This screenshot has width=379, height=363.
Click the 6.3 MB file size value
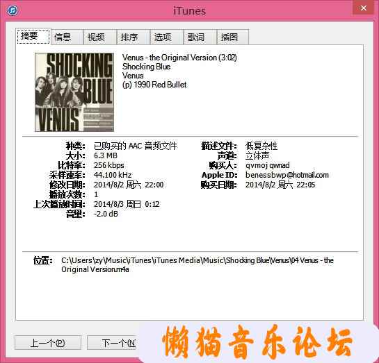(106, 155)
